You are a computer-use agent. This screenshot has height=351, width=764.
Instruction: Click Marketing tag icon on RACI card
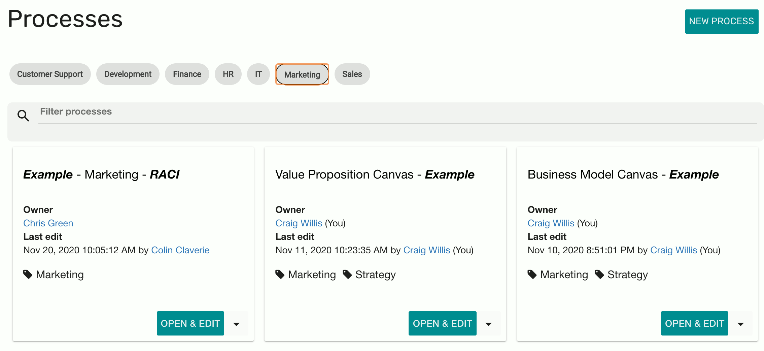(x=28, y=274)
